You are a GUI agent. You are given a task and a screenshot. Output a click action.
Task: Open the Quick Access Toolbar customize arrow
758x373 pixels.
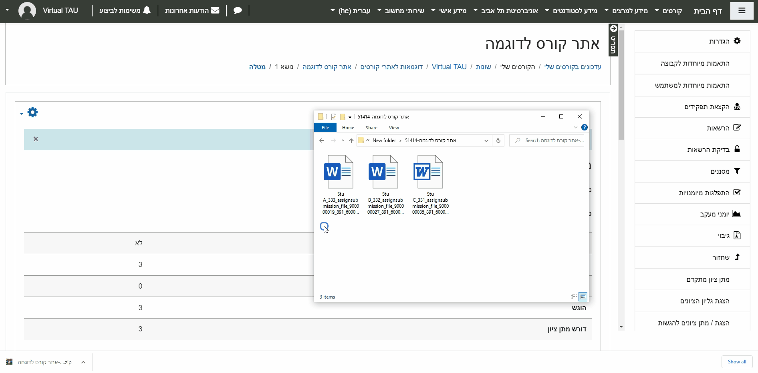(x=350, y=117)
